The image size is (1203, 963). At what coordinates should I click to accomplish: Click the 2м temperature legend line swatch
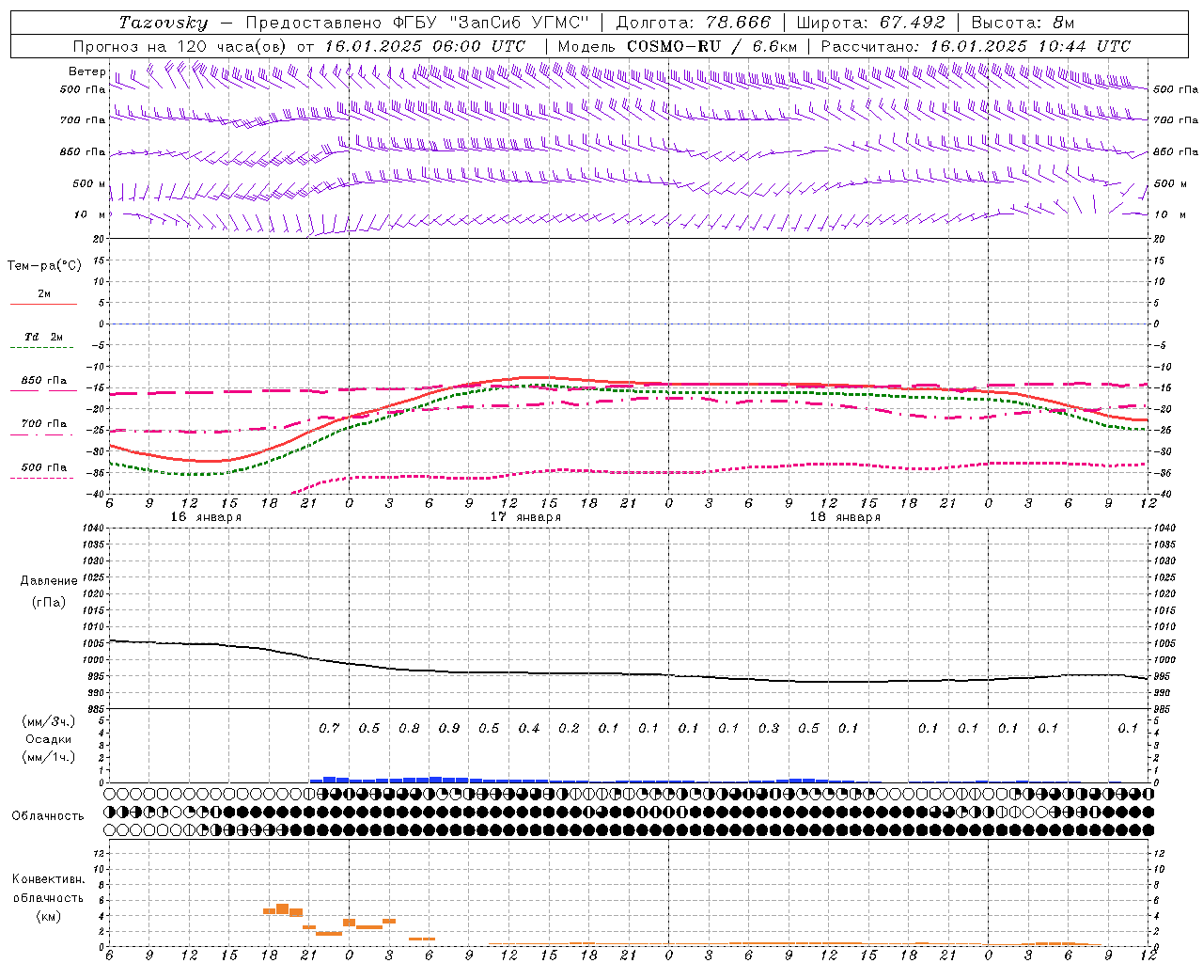43,305
